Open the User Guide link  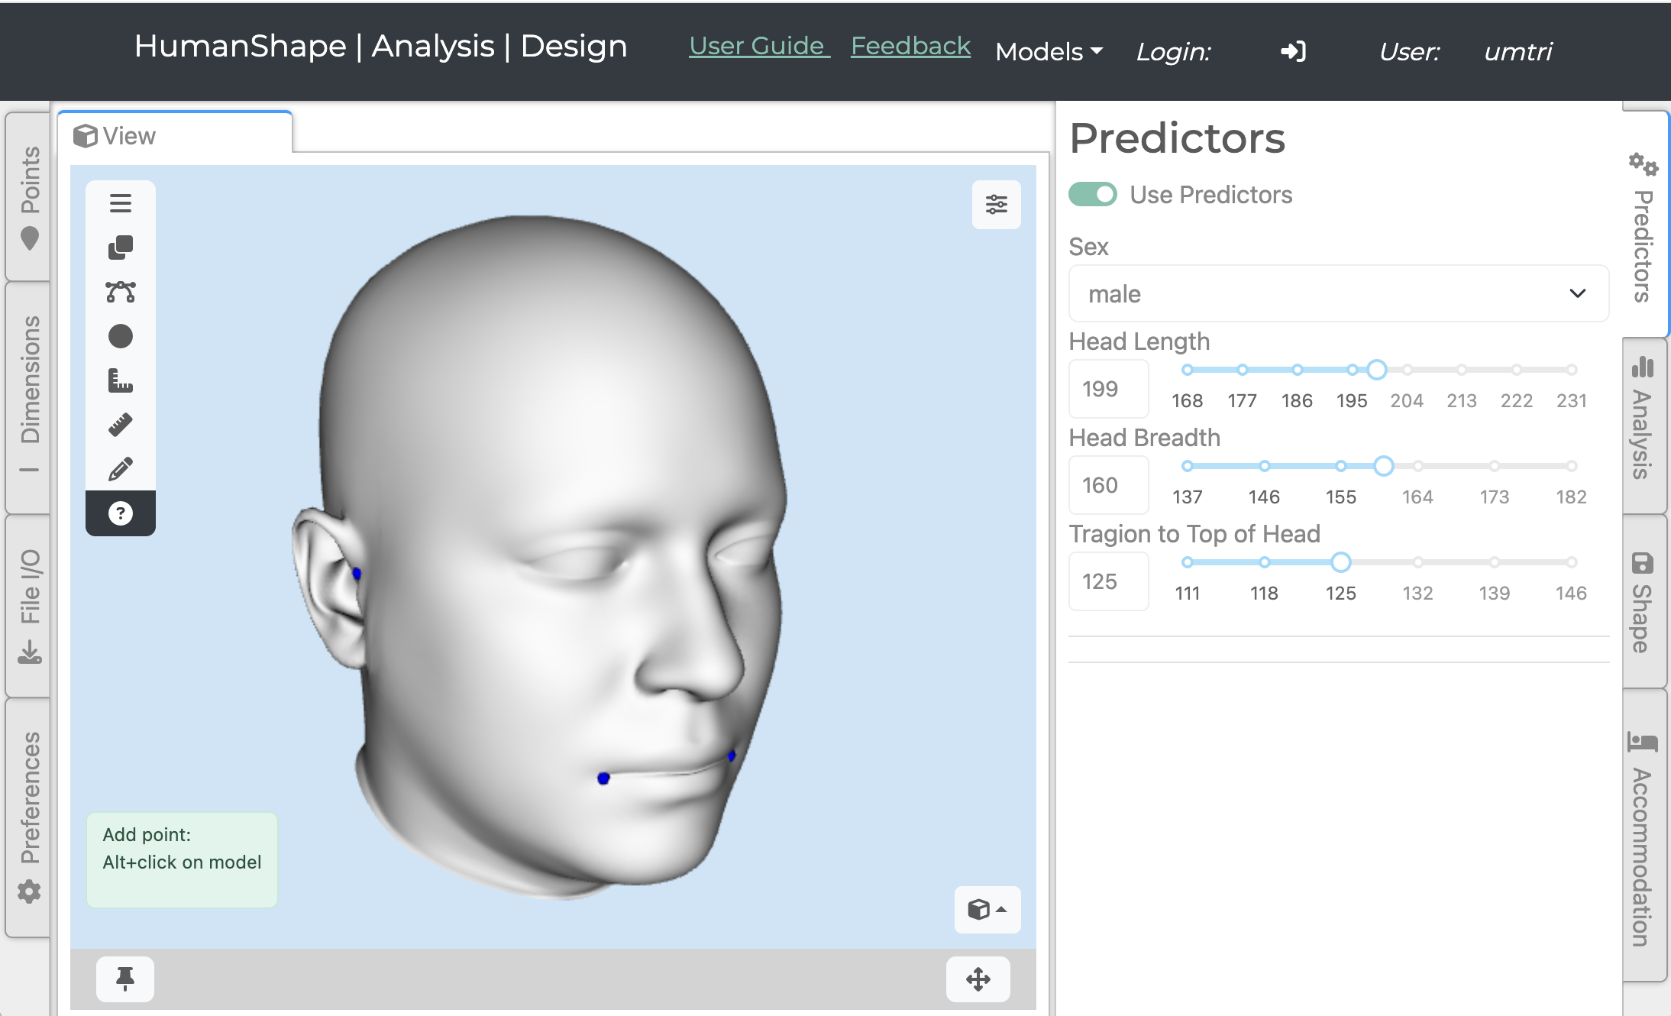click(758, 46)
